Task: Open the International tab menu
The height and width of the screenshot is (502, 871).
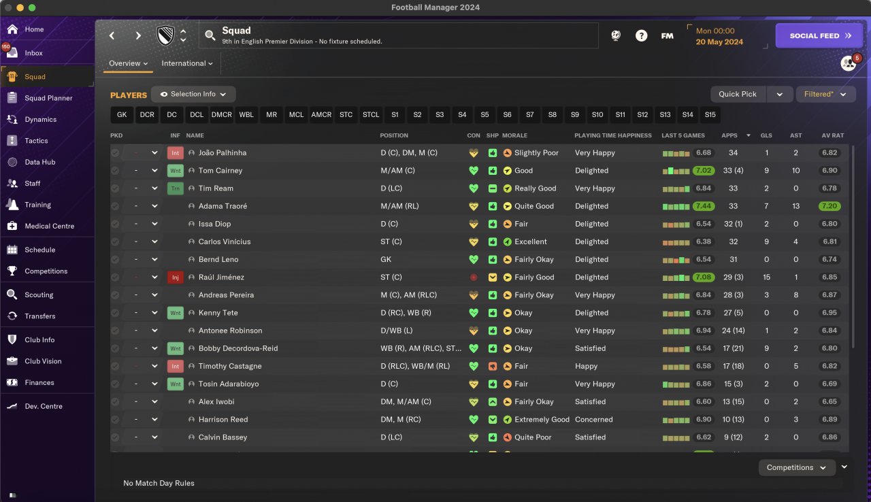Action: [187, 63]
